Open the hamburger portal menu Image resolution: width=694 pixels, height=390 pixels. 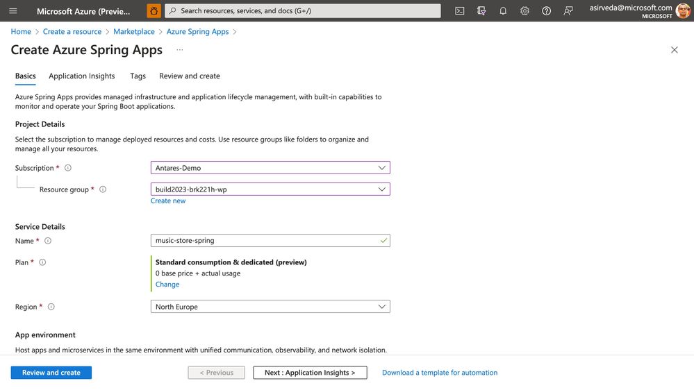pos(13,10)
